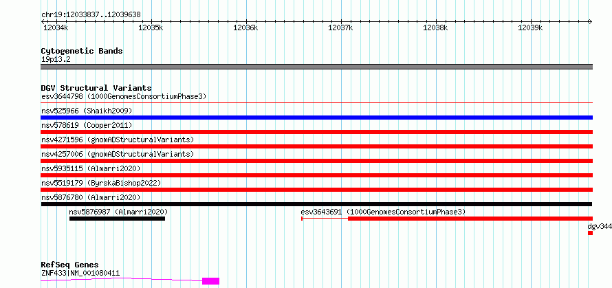Viewport: 612px width, 288px height.
Task: Click the nsv5876987 (Almarri2020) label
Action: [118, 212]
